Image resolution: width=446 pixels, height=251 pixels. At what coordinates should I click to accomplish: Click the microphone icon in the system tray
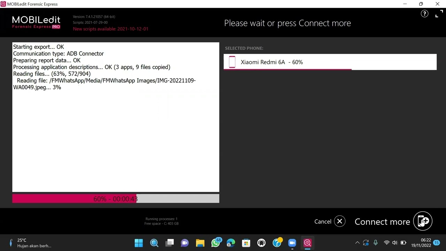pos(376,243)
